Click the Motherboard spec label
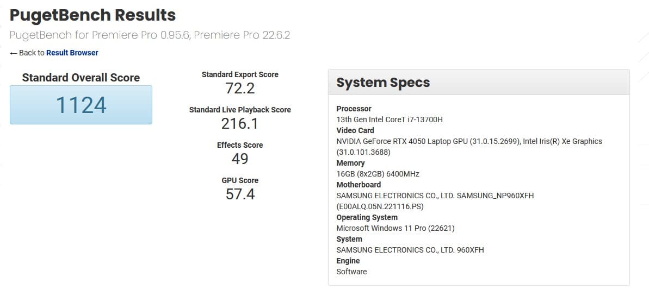The height and width of the screenshot is (302, 649). (359, 185)
